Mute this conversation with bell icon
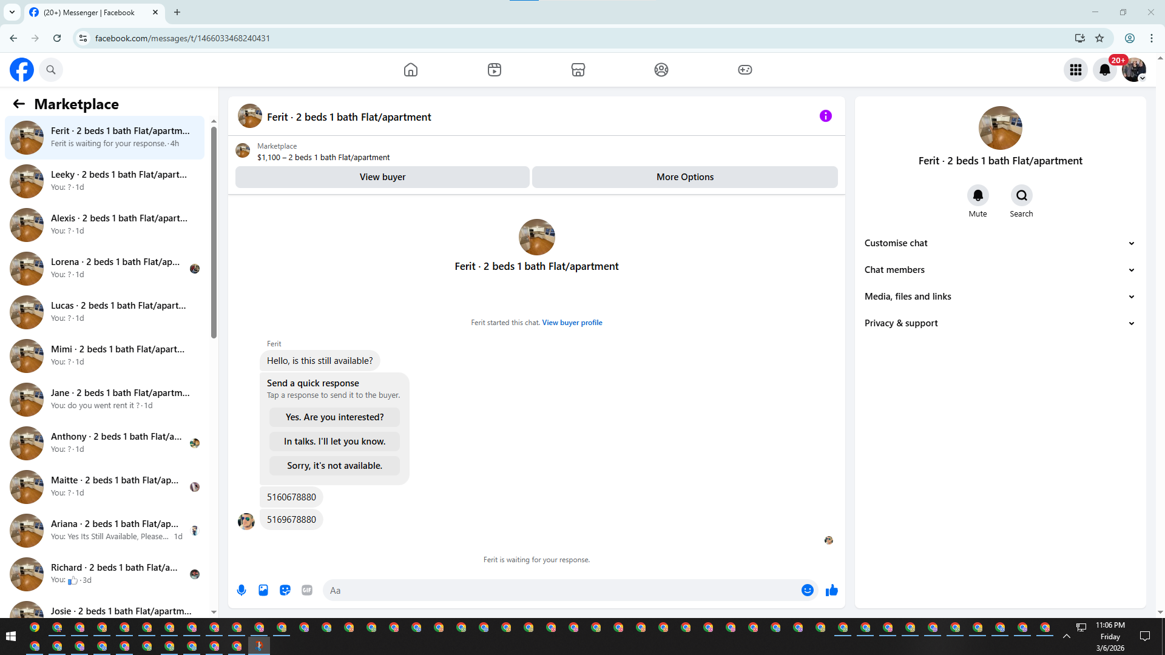Screen dimensions: 1165x655 pyautogui.click(x=978, y=196)
